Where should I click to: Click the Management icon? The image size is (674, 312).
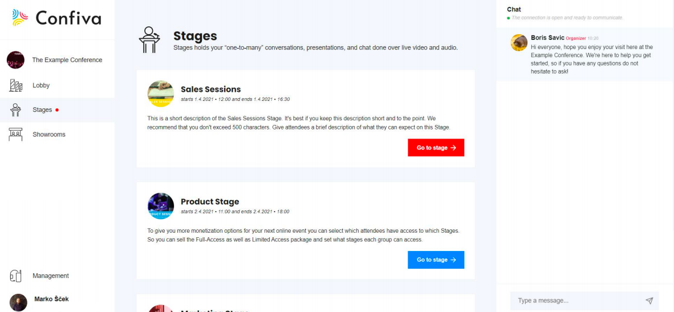pos(16,275)
